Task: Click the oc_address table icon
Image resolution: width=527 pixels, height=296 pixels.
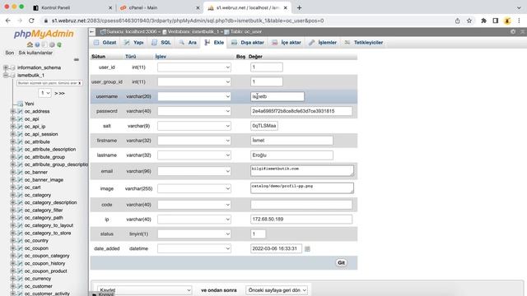Action: coord(20,111)
